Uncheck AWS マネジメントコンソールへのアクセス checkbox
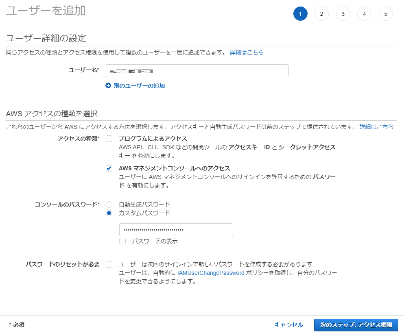The image size is (404, 333). tap(109, 168)
